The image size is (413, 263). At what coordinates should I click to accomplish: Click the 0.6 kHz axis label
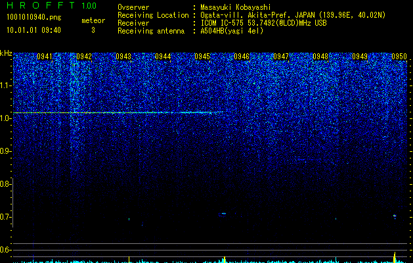5,250
